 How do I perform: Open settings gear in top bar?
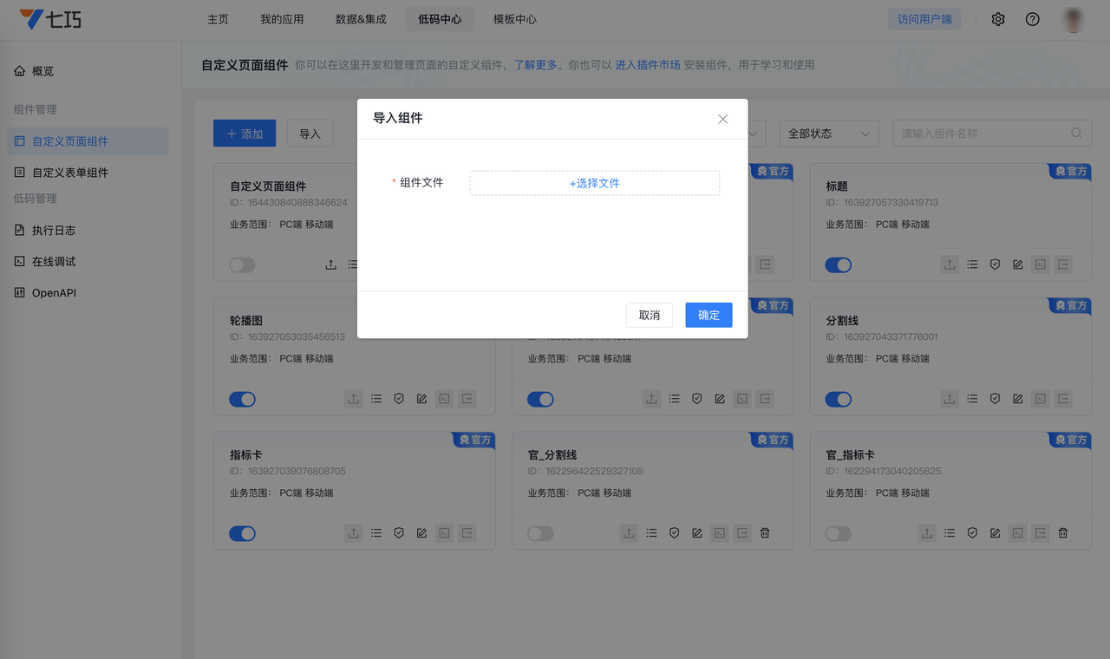click(x=998, y=19)
